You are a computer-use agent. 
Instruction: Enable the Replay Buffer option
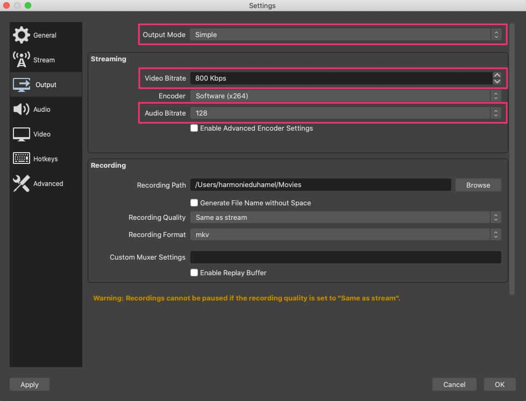(x=194, y=273)
